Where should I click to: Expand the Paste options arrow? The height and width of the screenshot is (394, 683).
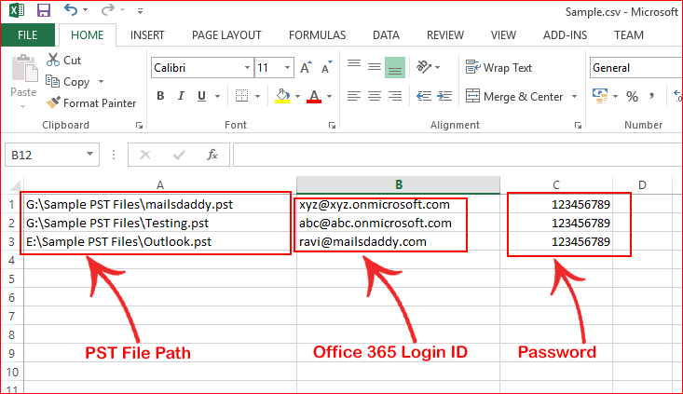point(23,106)
